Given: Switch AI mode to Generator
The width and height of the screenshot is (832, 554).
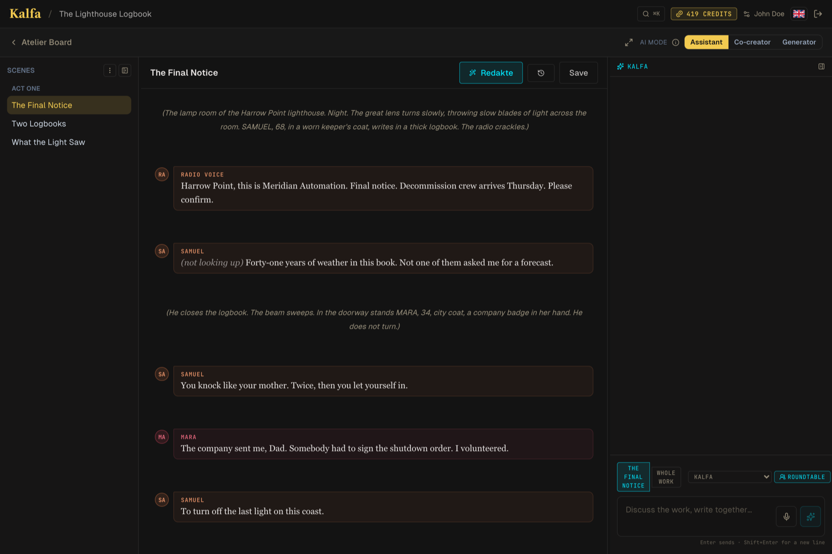Looking at the screenshot, I should click(799, 43).
